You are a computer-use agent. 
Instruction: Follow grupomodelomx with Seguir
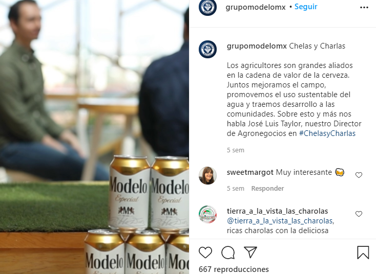(306, 7)
